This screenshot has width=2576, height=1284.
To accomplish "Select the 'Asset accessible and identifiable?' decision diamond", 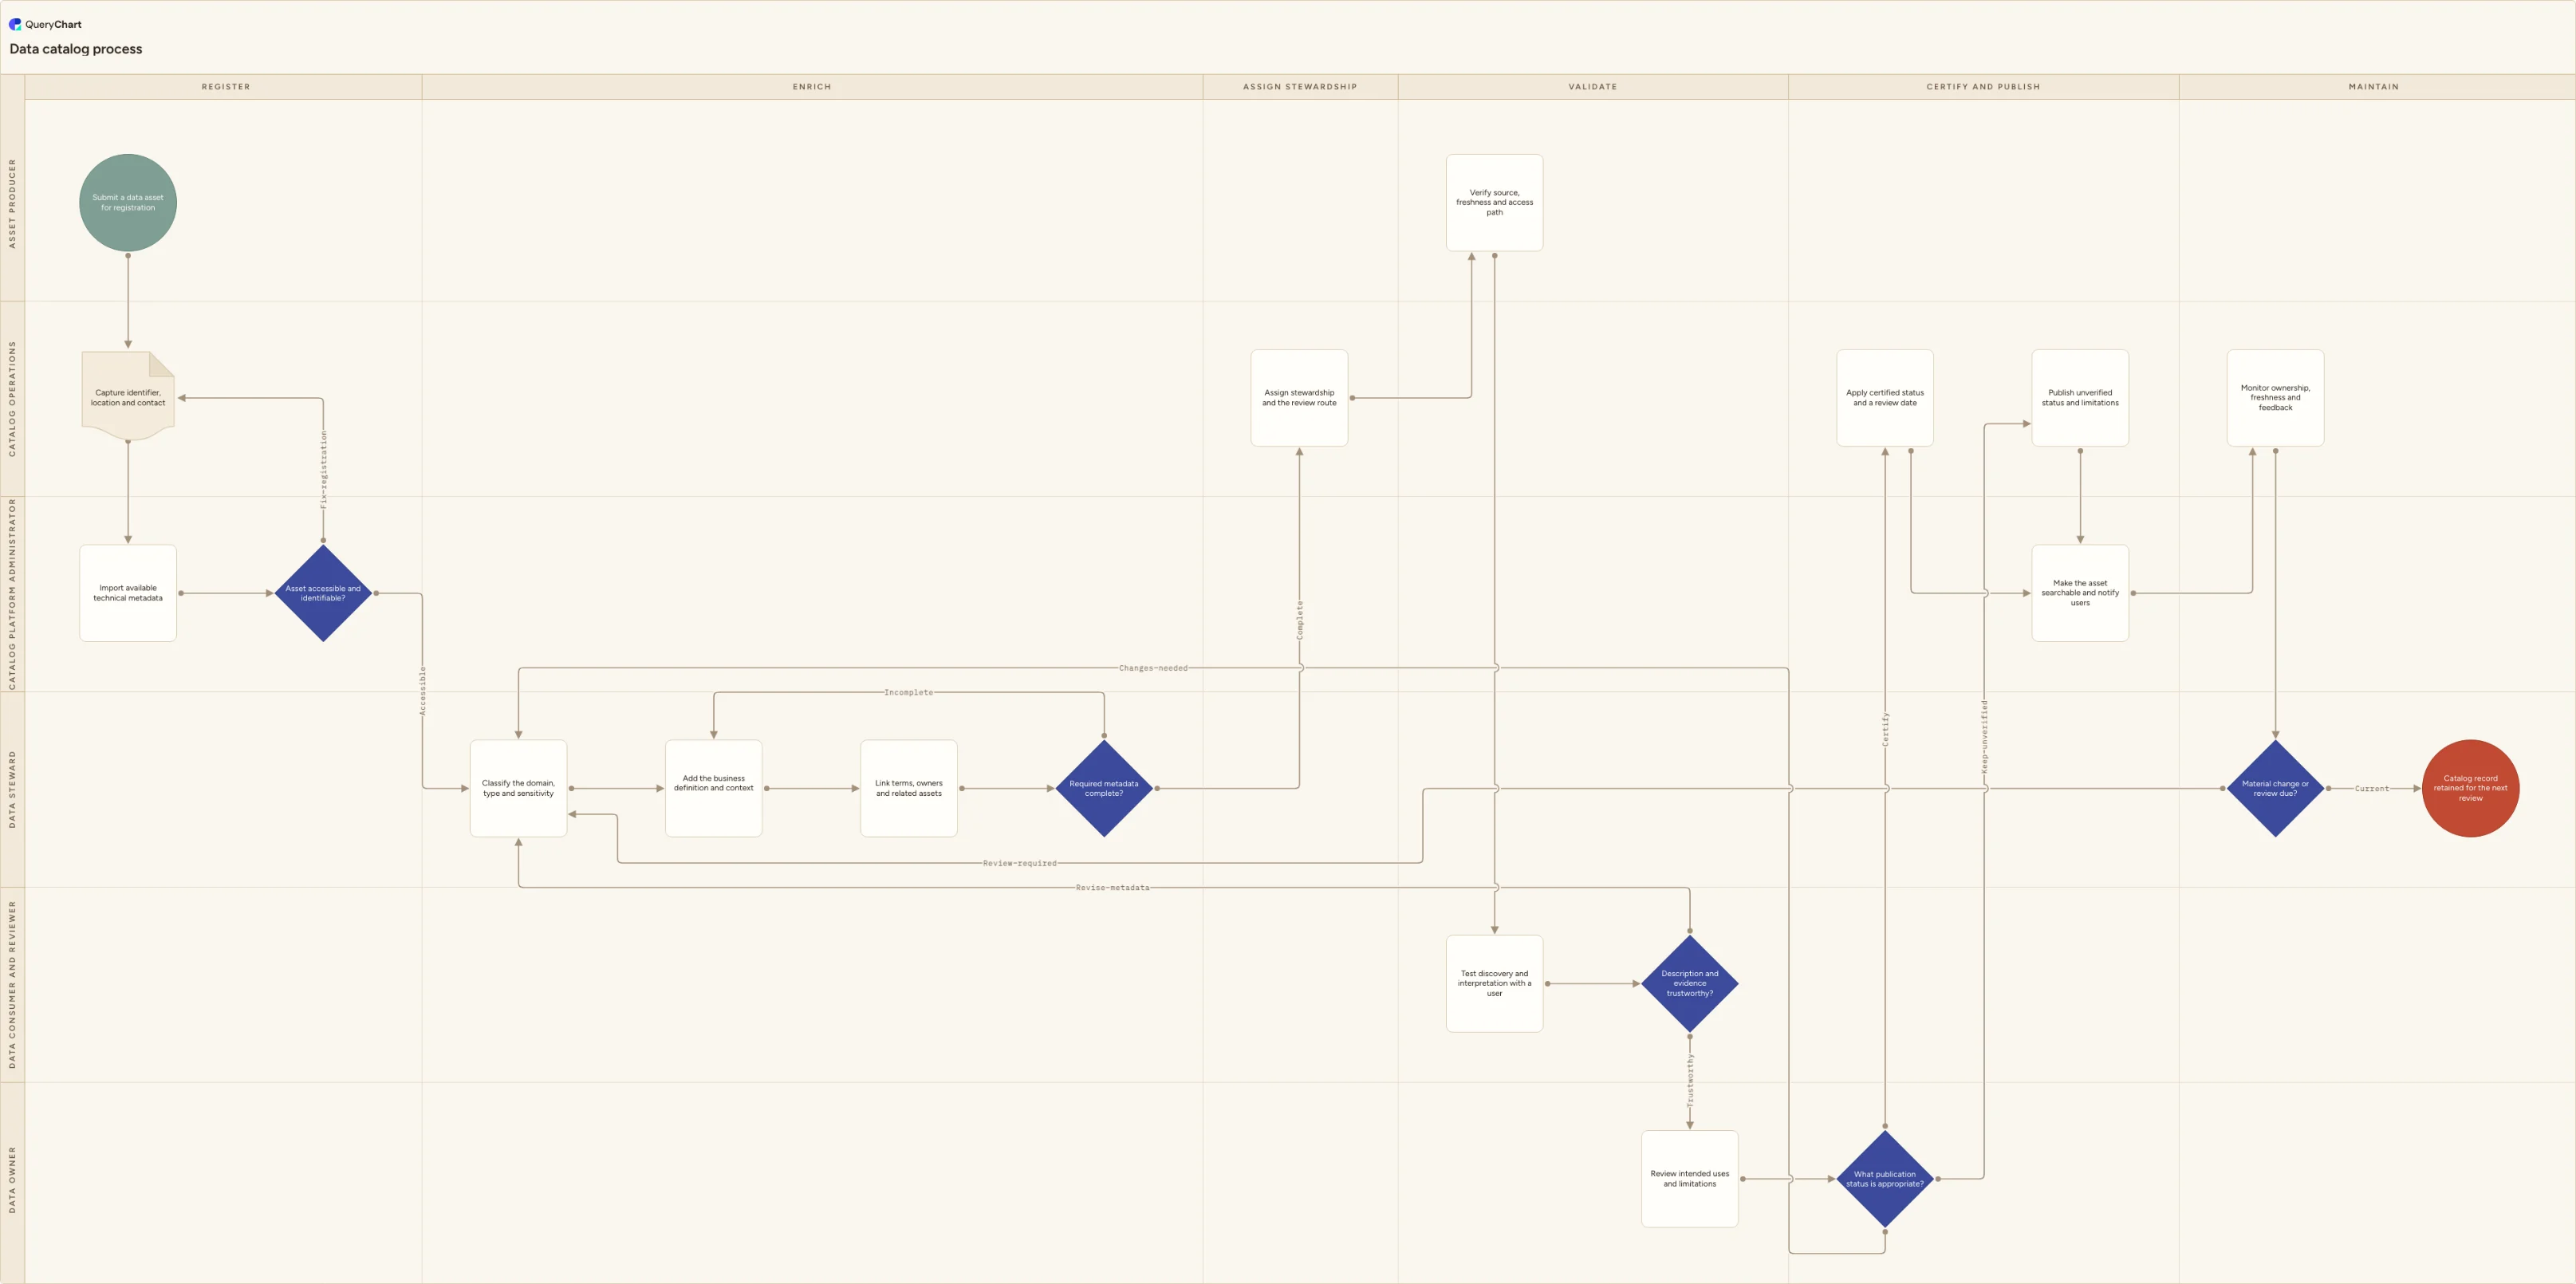I will tap(323, 593).
